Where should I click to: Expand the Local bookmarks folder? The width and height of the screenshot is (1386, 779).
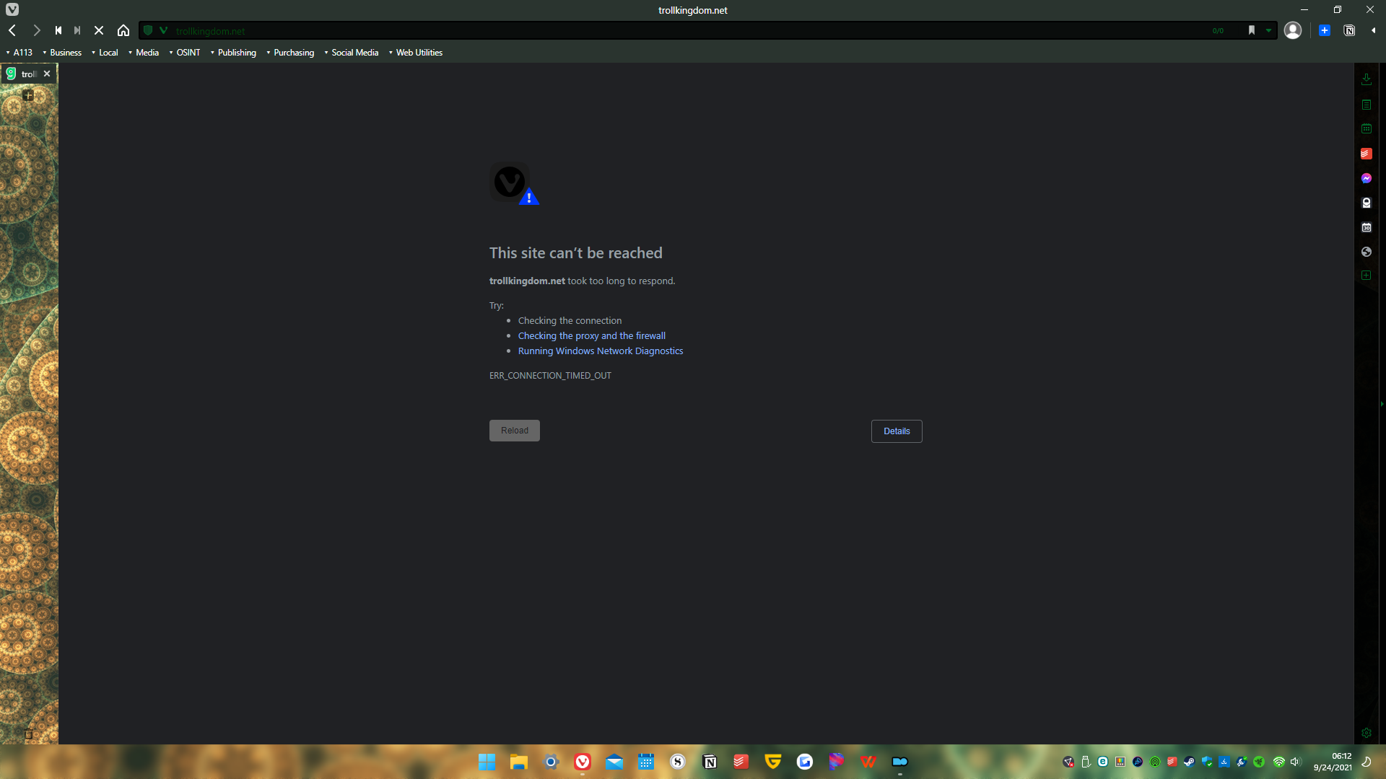[x=105, y=53]
